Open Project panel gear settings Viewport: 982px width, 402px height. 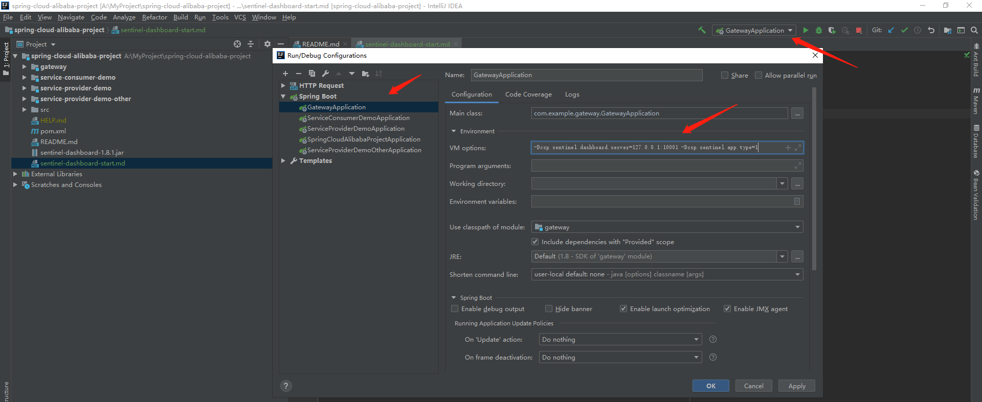(267, 44)
